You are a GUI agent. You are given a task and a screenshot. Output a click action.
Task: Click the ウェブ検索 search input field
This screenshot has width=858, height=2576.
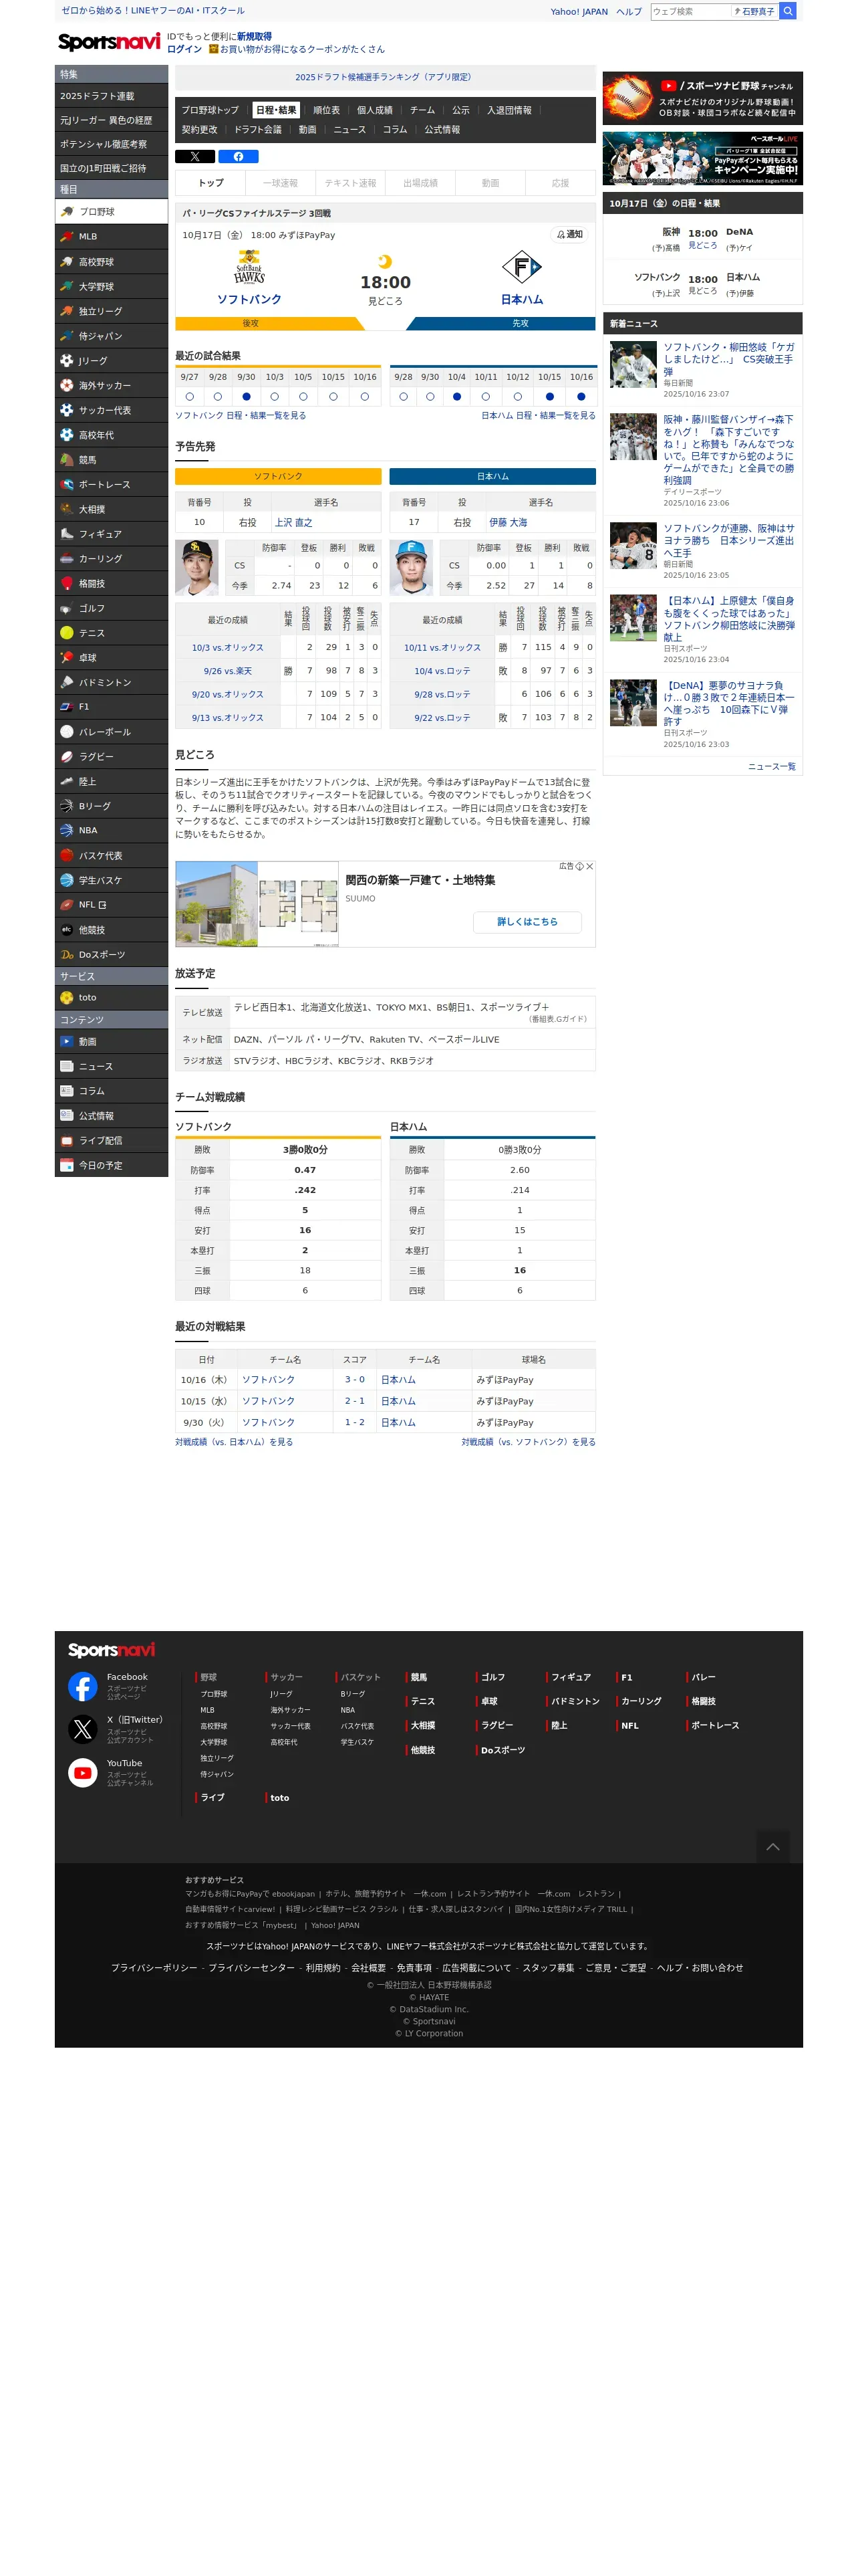point(690,12)
